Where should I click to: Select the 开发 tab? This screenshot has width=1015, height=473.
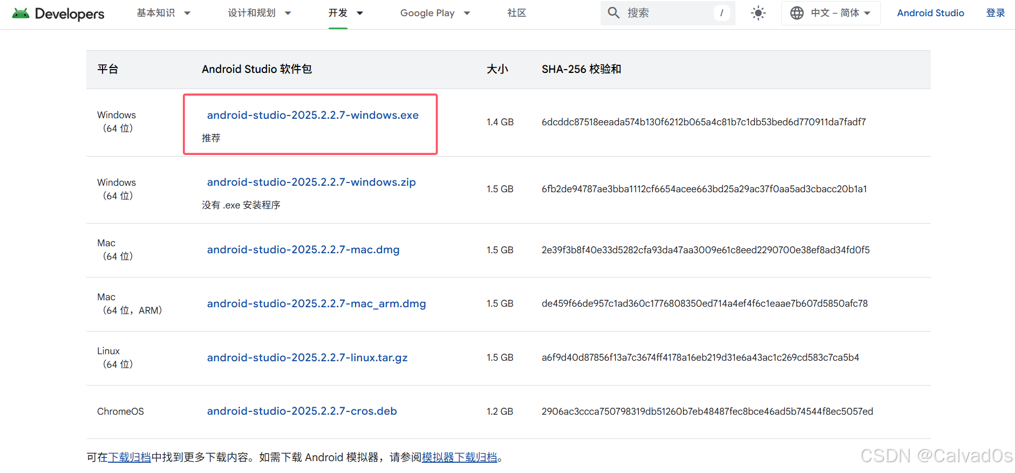click(x=338, y=12)
